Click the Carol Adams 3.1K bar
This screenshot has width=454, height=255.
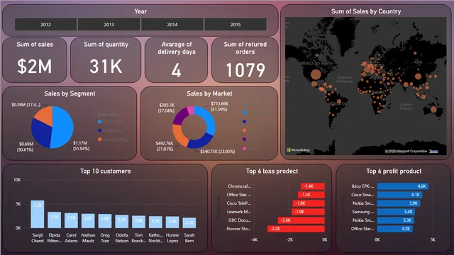click(71, 220)
